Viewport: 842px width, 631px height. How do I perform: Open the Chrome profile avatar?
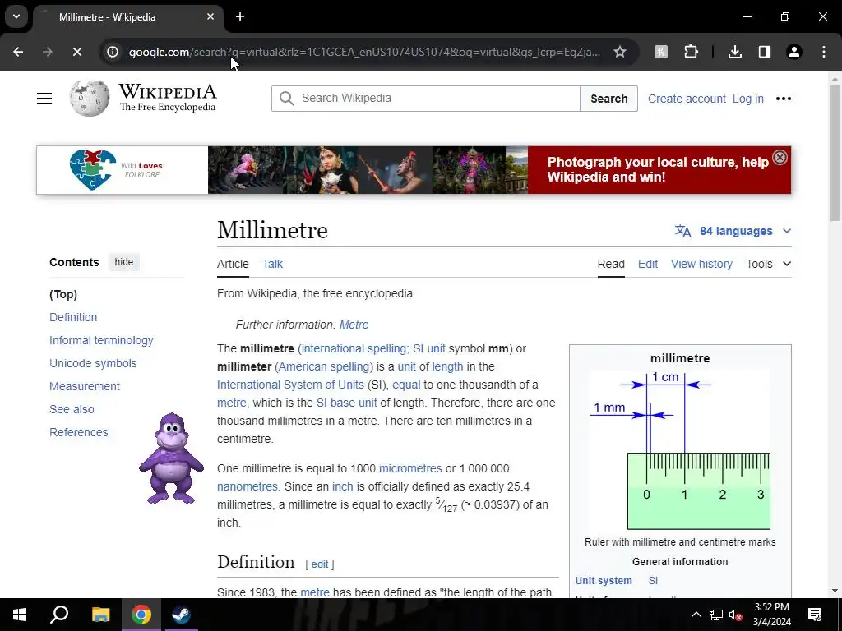pos(793,52)
